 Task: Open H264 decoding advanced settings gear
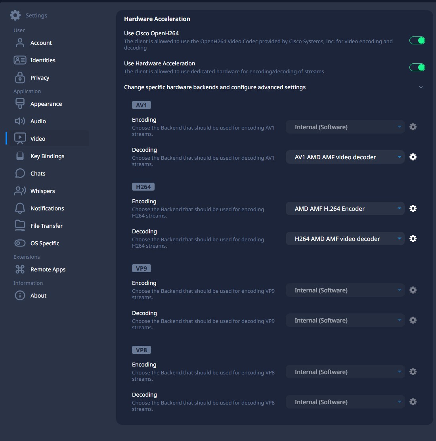point(413,239)
